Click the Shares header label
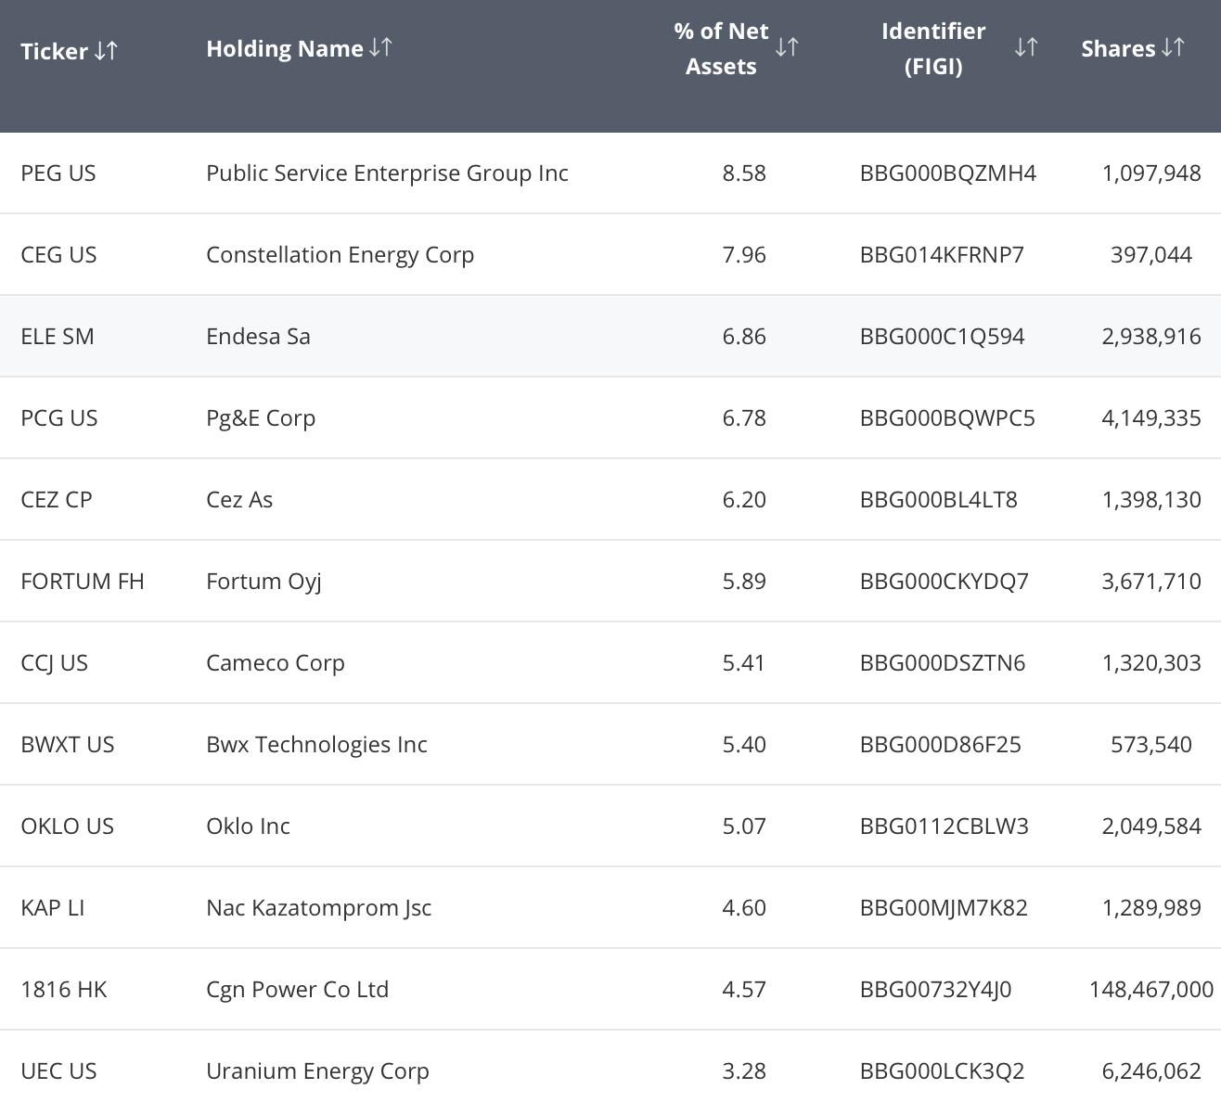Screen dimensions: 1221x1102 point(1118,48)
